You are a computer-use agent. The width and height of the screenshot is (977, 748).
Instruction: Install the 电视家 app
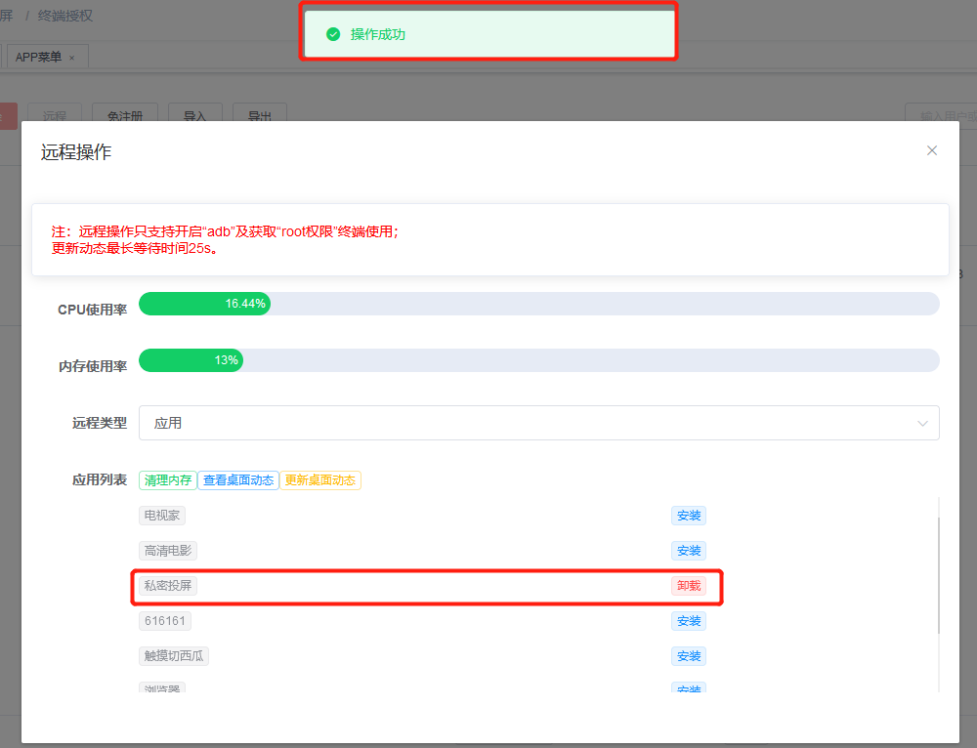coord(689,516)
